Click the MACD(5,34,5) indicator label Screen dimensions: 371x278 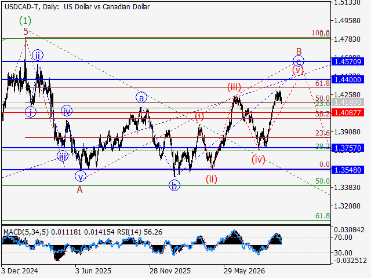coord(26,232)
